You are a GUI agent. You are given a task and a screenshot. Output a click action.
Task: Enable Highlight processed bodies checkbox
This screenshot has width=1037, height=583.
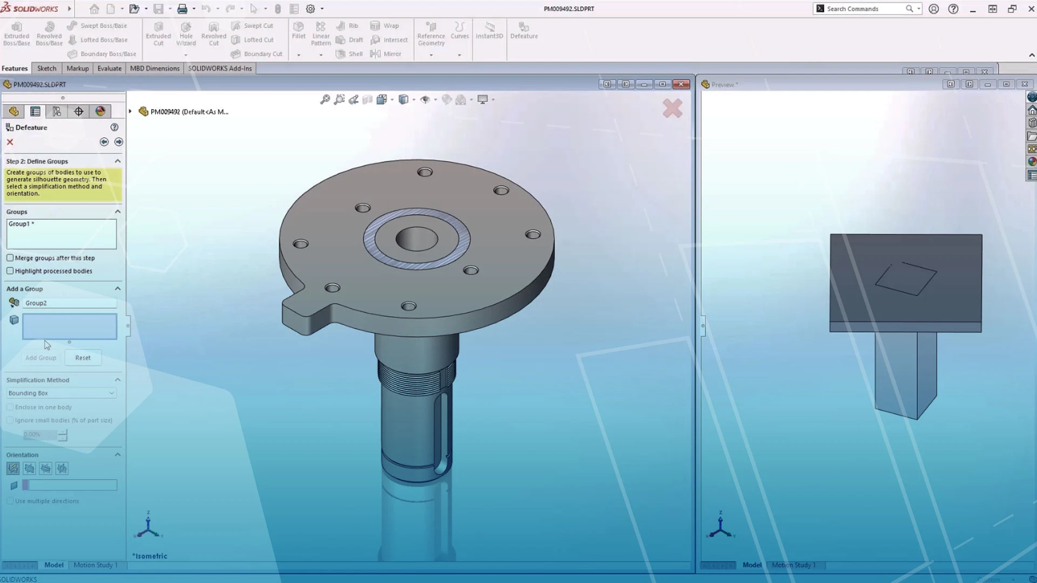pos(10,271)
